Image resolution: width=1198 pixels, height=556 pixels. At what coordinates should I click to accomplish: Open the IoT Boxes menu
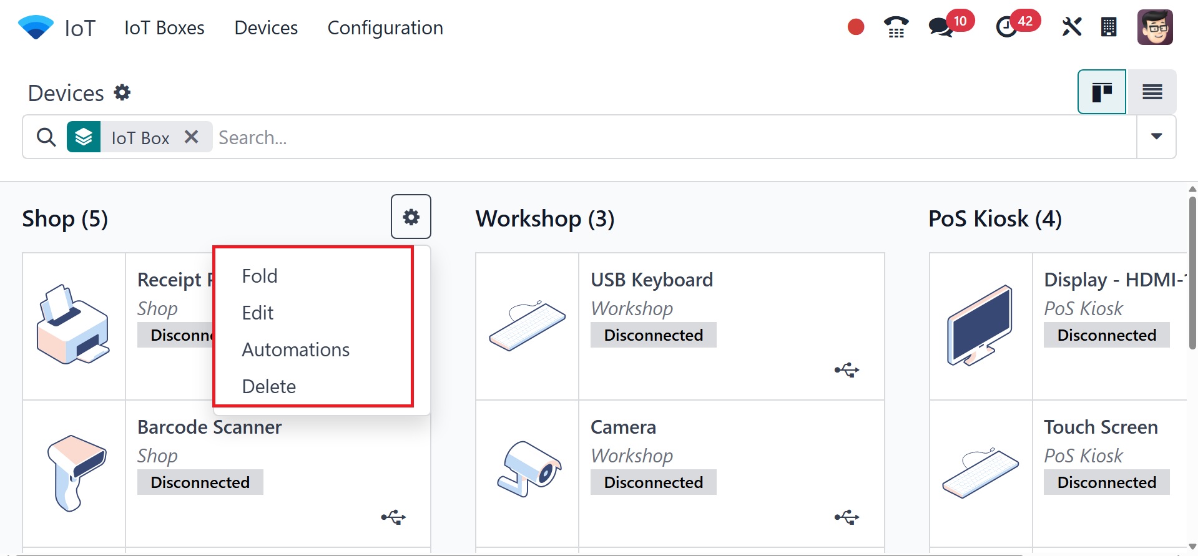[x=164, y=28]
